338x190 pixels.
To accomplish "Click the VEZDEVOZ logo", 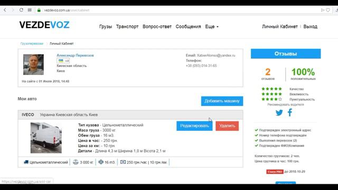I will click(x=44, y=25).
